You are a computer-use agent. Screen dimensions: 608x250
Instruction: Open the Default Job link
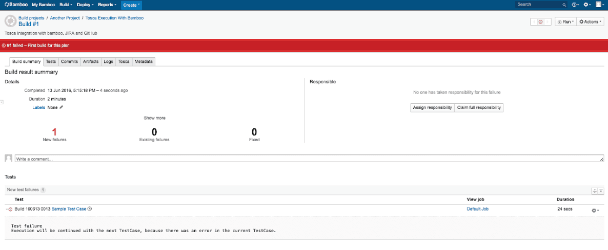click(477, 209)
